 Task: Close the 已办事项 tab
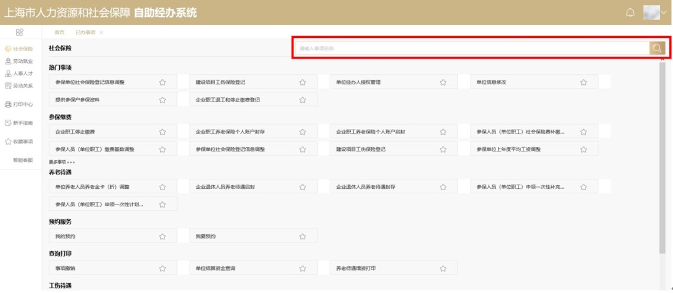[x=102, y=32]
